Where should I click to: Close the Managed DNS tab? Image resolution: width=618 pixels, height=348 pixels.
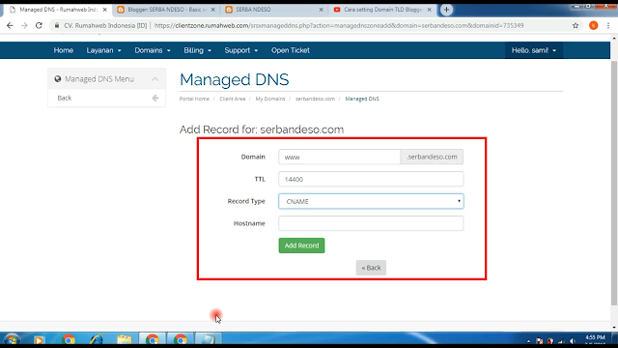coord(105,10)
